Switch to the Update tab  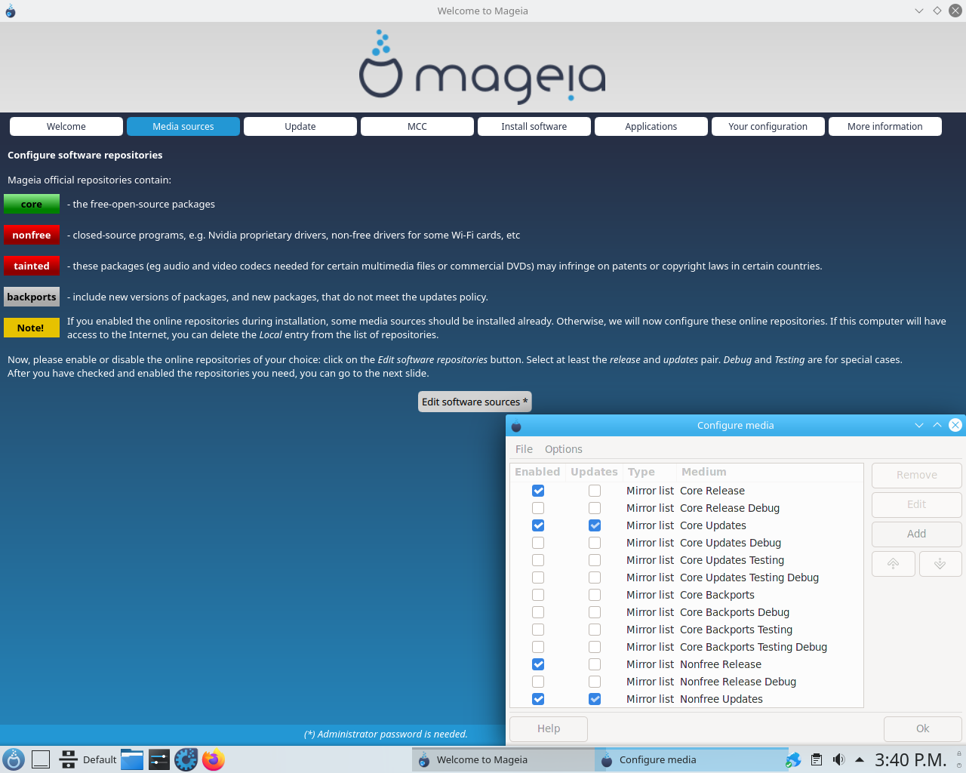pyautogui.click(x=300, y=127)
